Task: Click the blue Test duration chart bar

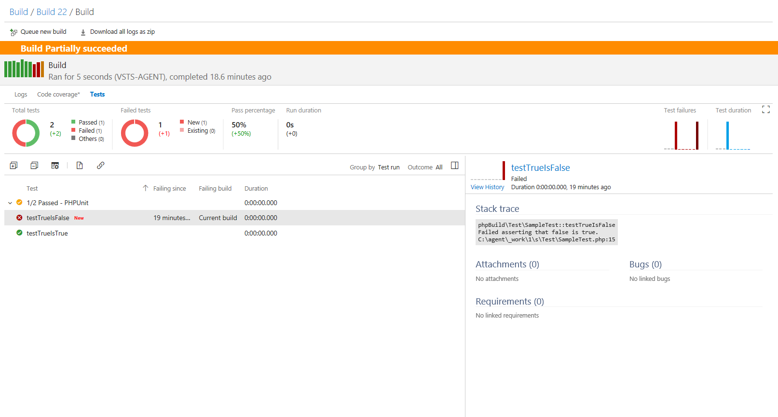Action: [727, 136]
